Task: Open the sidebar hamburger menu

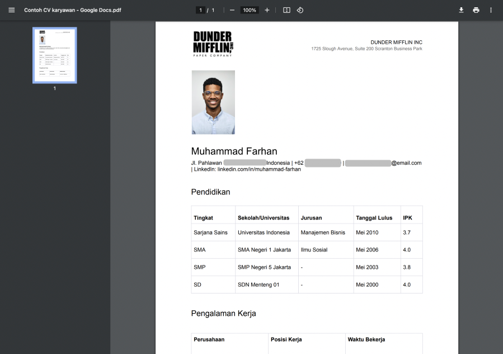Action: [x=12, y=10]
